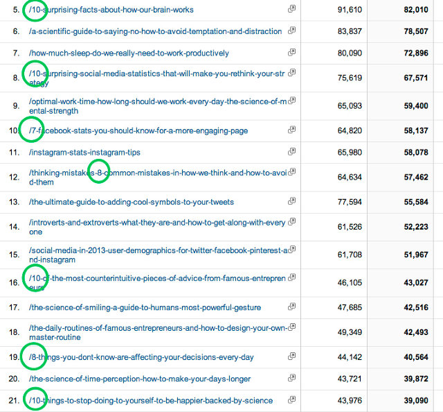Open external link icon for 7-facebook-stats row
The width and height of the screenshot is (443, 412).
point(292,130)
